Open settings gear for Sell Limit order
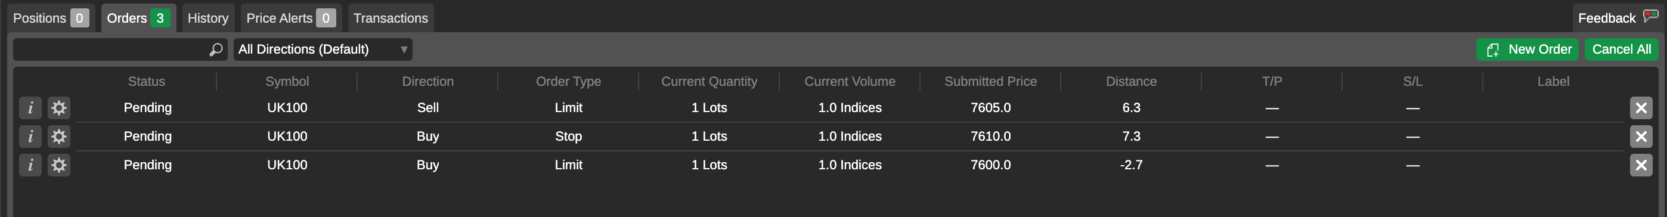The width and height of the screenshot is (1667, 217). (x=59, y=107)
